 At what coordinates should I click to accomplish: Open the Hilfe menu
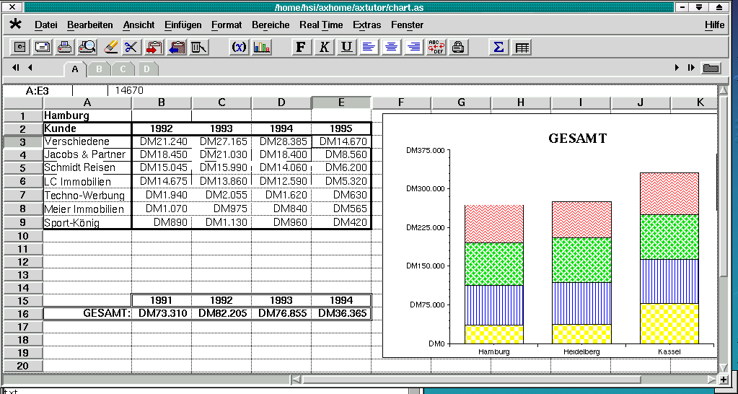(x=714, y=25)
